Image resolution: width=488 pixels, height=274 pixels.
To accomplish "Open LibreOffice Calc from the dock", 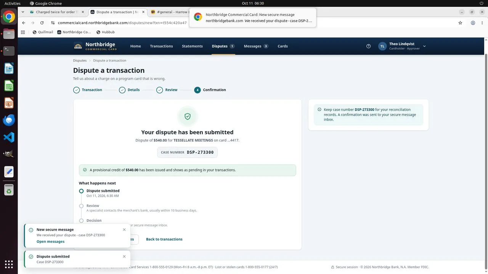I will click(x=9, y=86).
